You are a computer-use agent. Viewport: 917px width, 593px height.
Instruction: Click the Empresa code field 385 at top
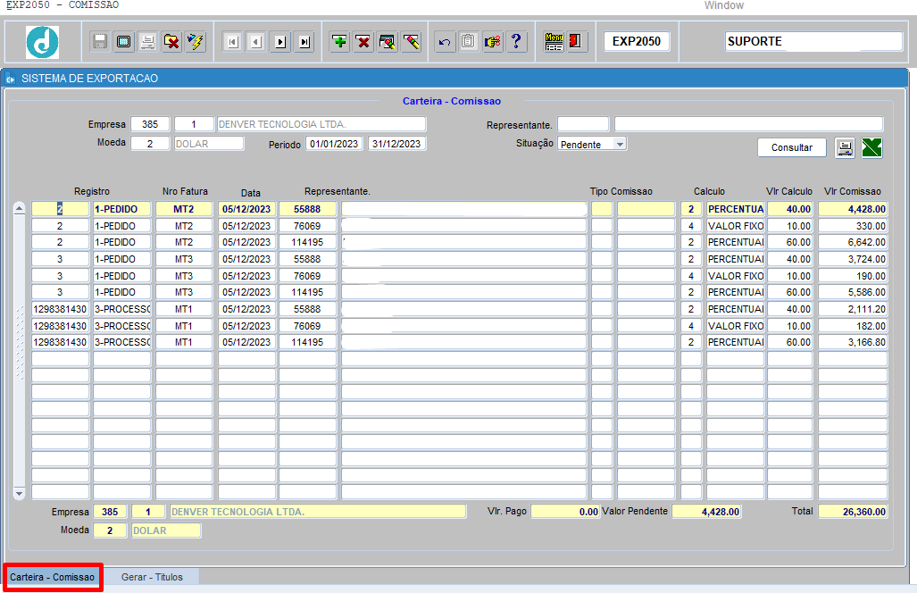[150, 124]
